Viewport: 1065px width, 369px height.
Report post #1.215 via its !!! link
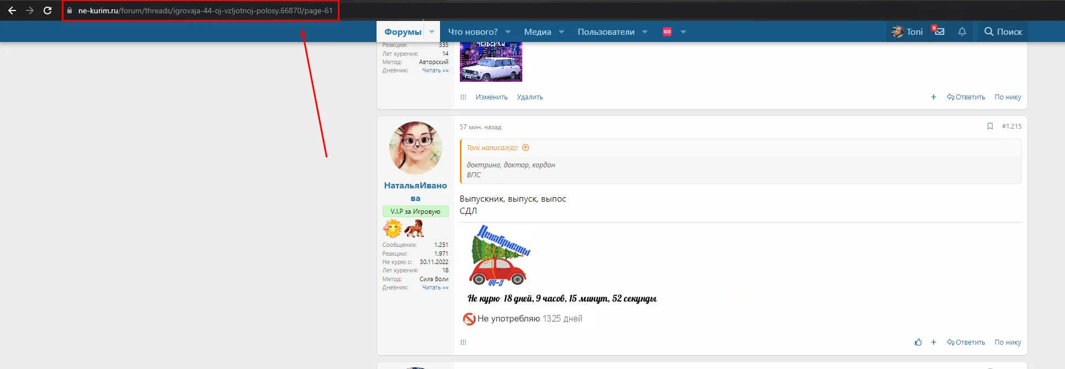pyautogui.click(x=463, y=342)
